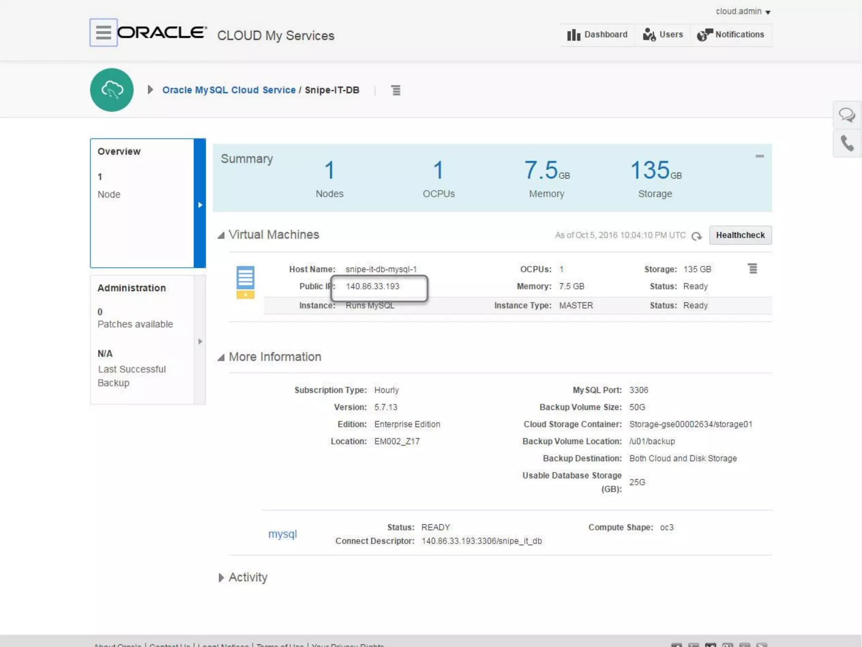Click the Backup Volume Location /u01/backup
This screenshot has height=647, width=862.
[x=652, y=441]
